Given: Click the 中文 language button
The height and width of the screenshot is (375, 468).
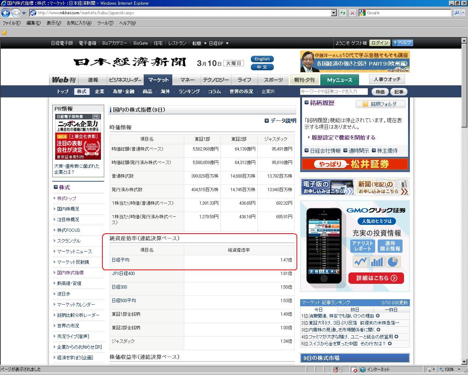Looking at the screenshot, I should coord(262,67).
